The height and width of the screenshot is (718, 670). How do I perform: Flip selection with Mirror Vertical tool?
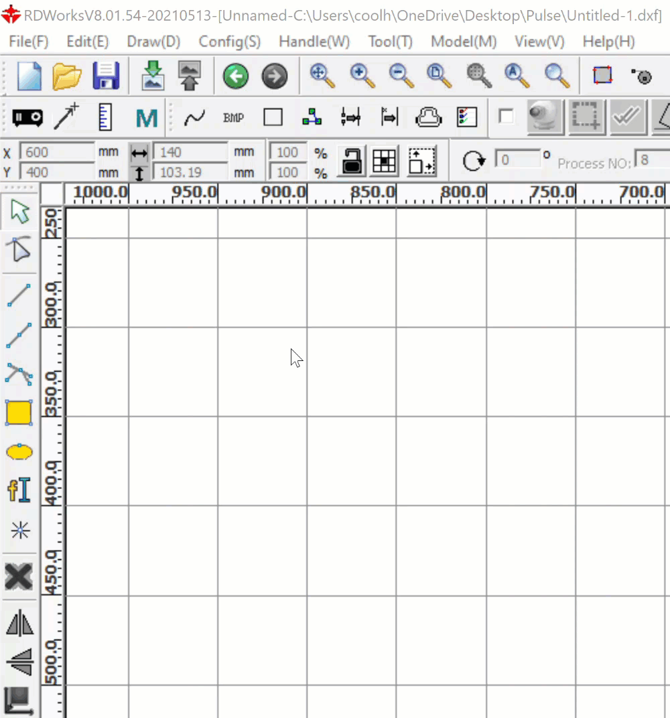[19, 662]
